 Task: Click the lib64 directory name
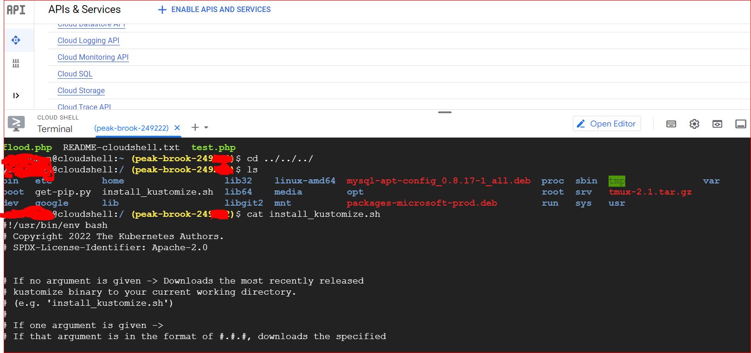pos(238,192)
